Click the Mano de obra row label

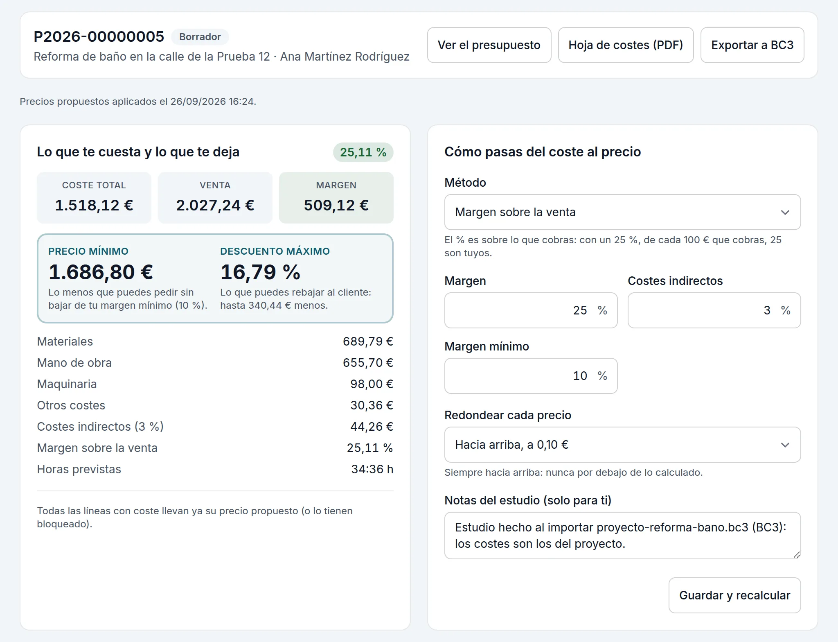[x=74, y=363]
